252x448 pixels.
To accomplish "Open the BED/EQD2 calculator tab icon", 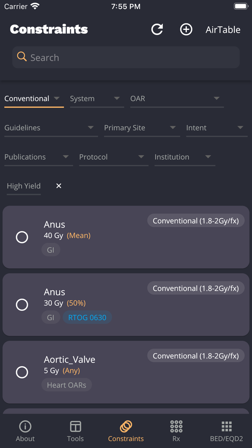I will tap(226, 427).
